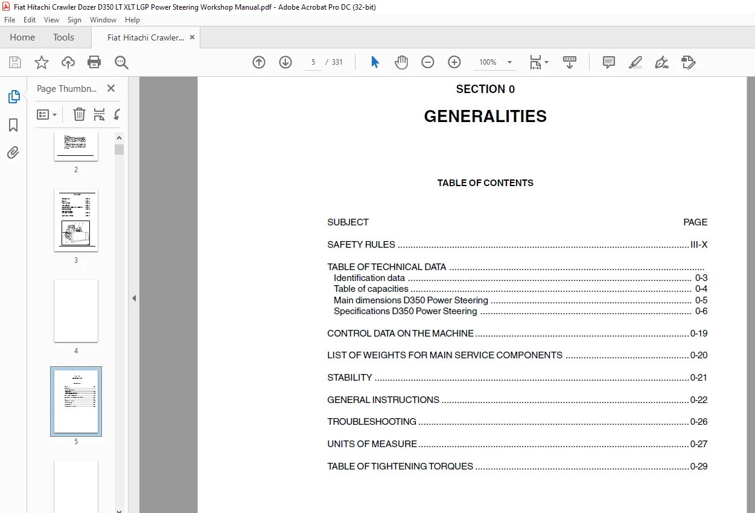
Task: Zoom out with the minus icon
Action: point(428,62)
